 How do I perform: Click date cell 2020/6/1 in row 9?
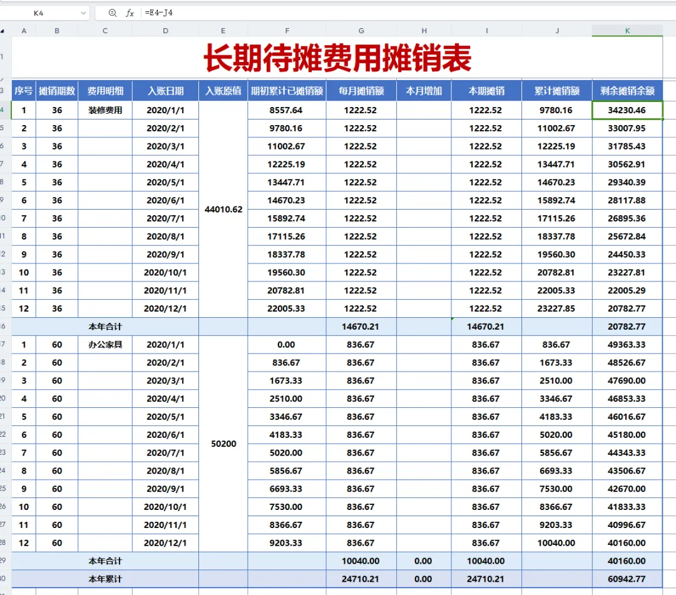click(x=165, y=200)
